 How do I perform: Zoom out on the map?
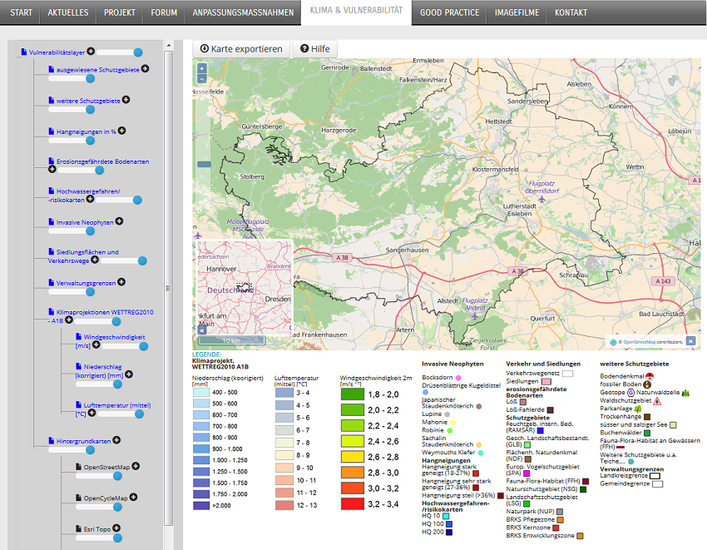point(201,79)
